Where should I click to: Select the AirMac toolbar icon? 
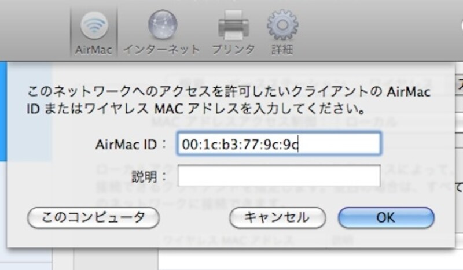(94, 32)
